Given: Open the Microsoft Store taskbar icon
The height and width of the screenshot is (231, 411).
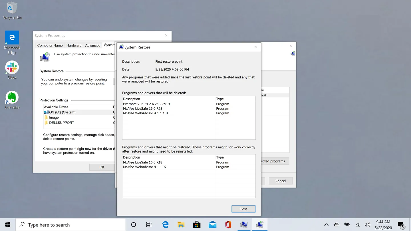Looking at the screenshot, I should coord(197,225).
